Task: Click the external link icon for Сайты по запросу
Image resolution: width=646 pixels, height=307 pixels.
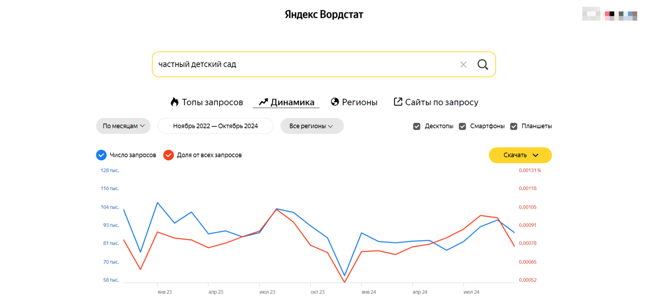Action: click(398, 102)
